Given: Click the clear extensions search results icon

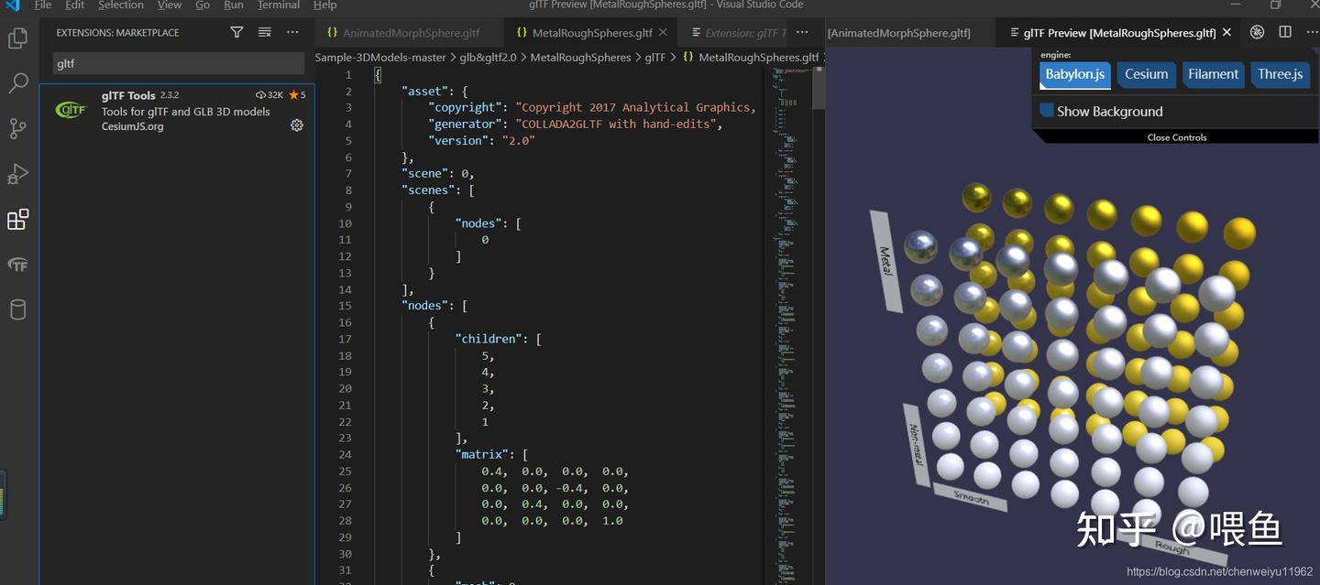Looking at the screenshot, I should pos(265,32).
